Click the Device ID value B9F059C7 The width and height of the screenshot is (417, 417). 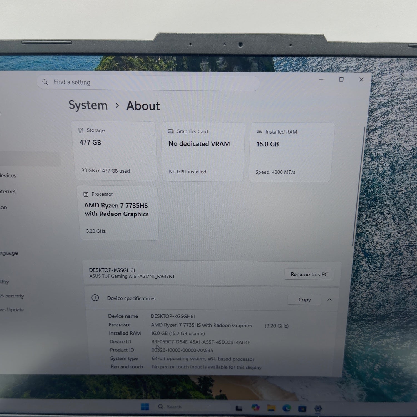coord(201,342)
